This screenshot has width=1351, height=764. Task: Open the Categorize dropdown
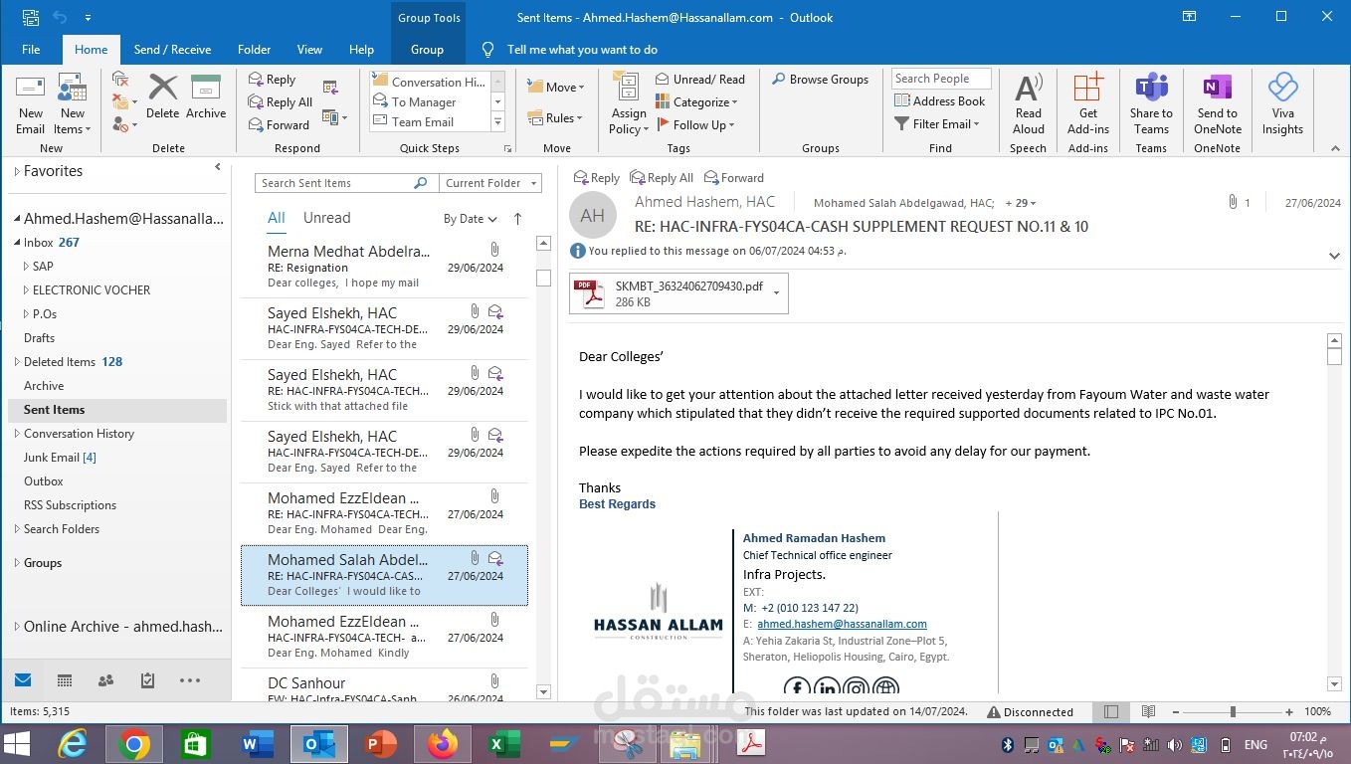pyautogui.click(x=696, y=102)
